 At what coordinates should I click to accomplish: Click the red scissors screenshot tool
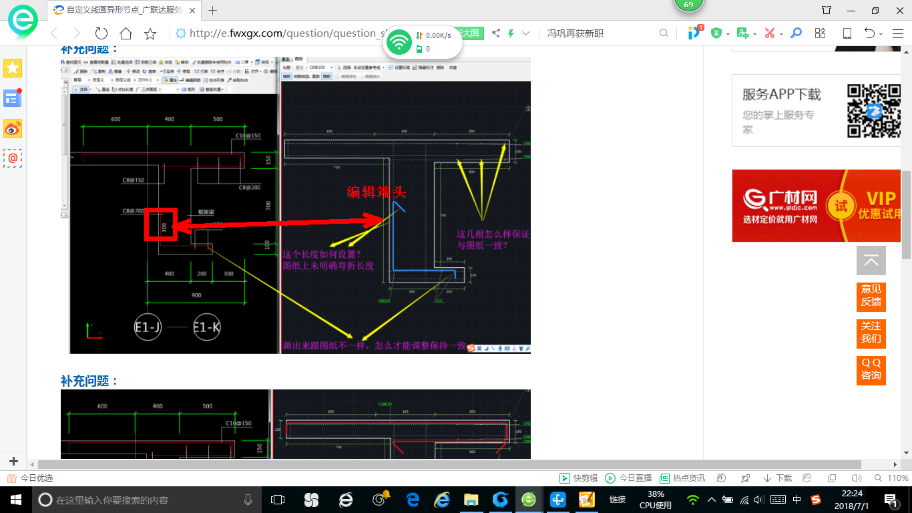click(x=770, y=33)
